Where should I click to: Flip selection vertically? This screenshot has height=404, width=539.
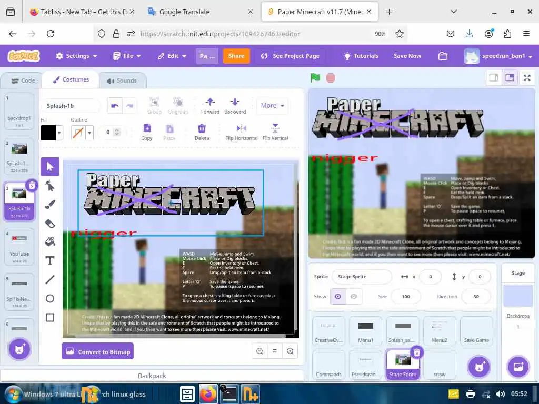(275, 132)
